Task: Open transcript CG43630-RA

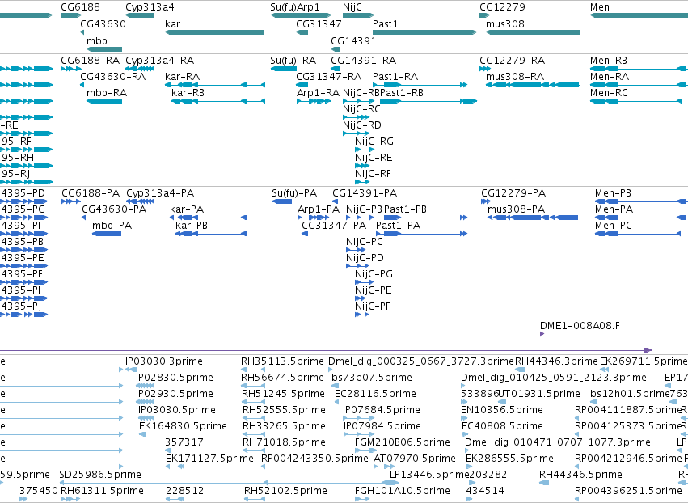Action: tap(112, 76)
